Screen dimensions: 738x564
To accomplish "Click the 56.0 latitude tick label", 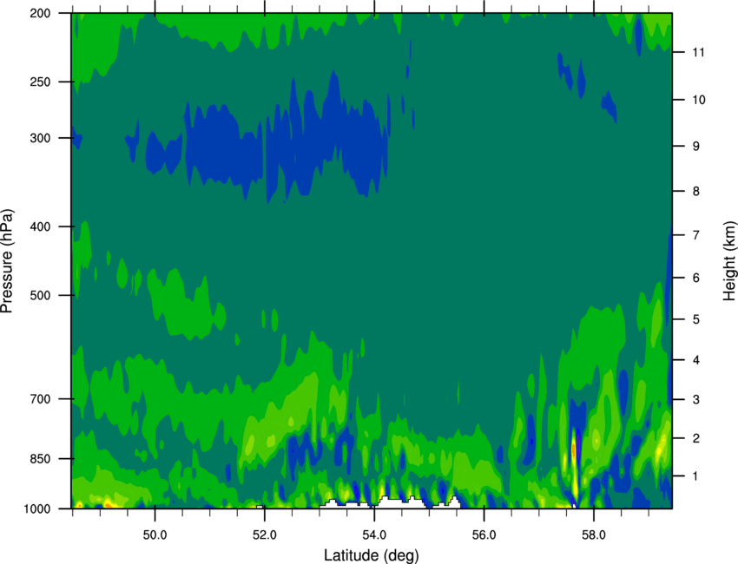I will tap(484, 535).
